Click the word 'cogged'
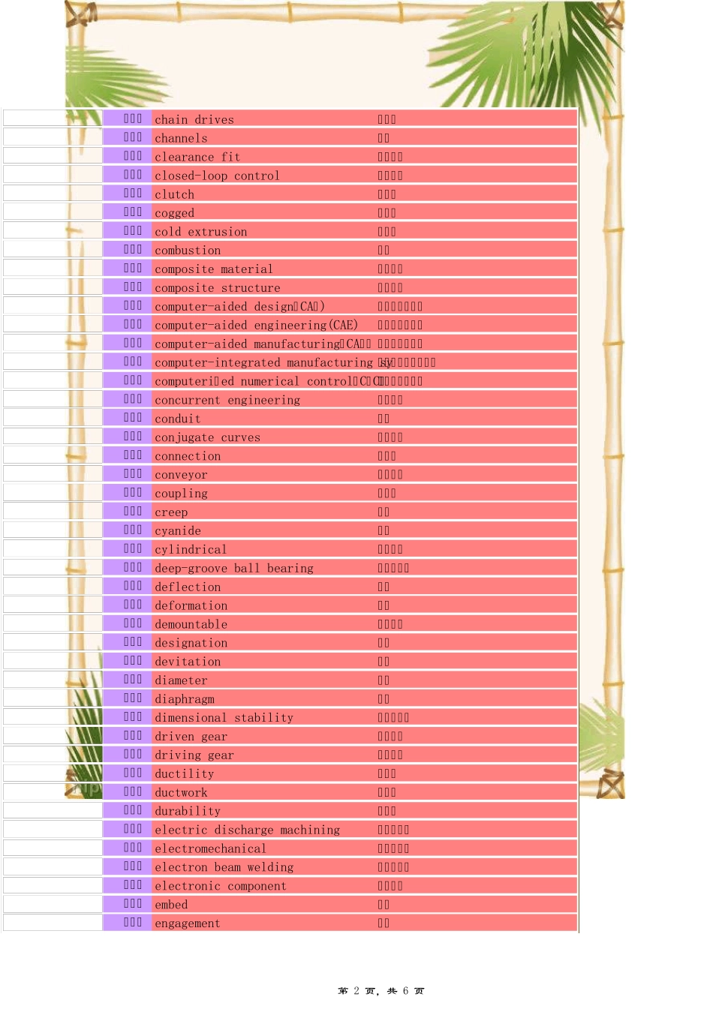 [x=174, y=213]
